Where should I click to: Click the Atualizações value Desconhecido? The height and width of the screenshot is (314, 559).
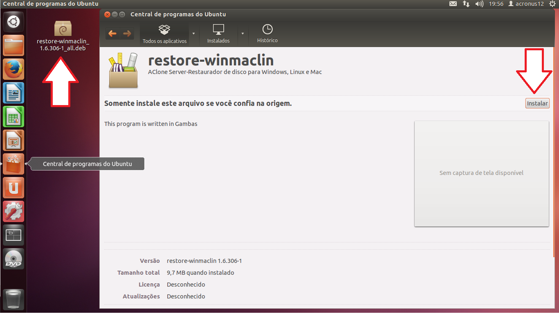186,296
